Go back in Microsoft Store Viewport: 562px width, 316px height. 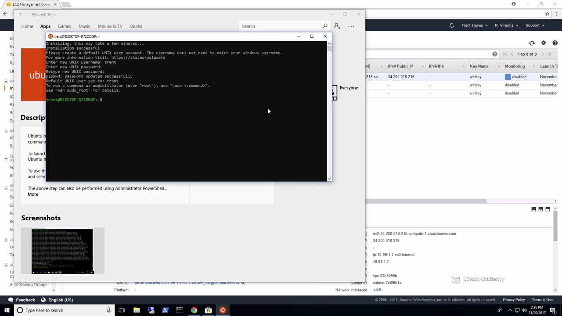(21, 14)
